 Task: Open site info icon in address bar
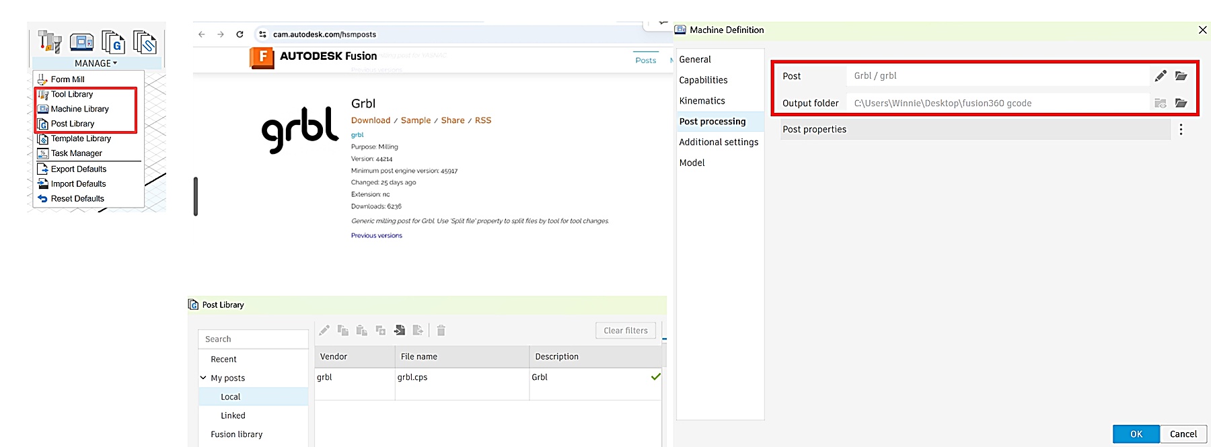pos(262,34)
